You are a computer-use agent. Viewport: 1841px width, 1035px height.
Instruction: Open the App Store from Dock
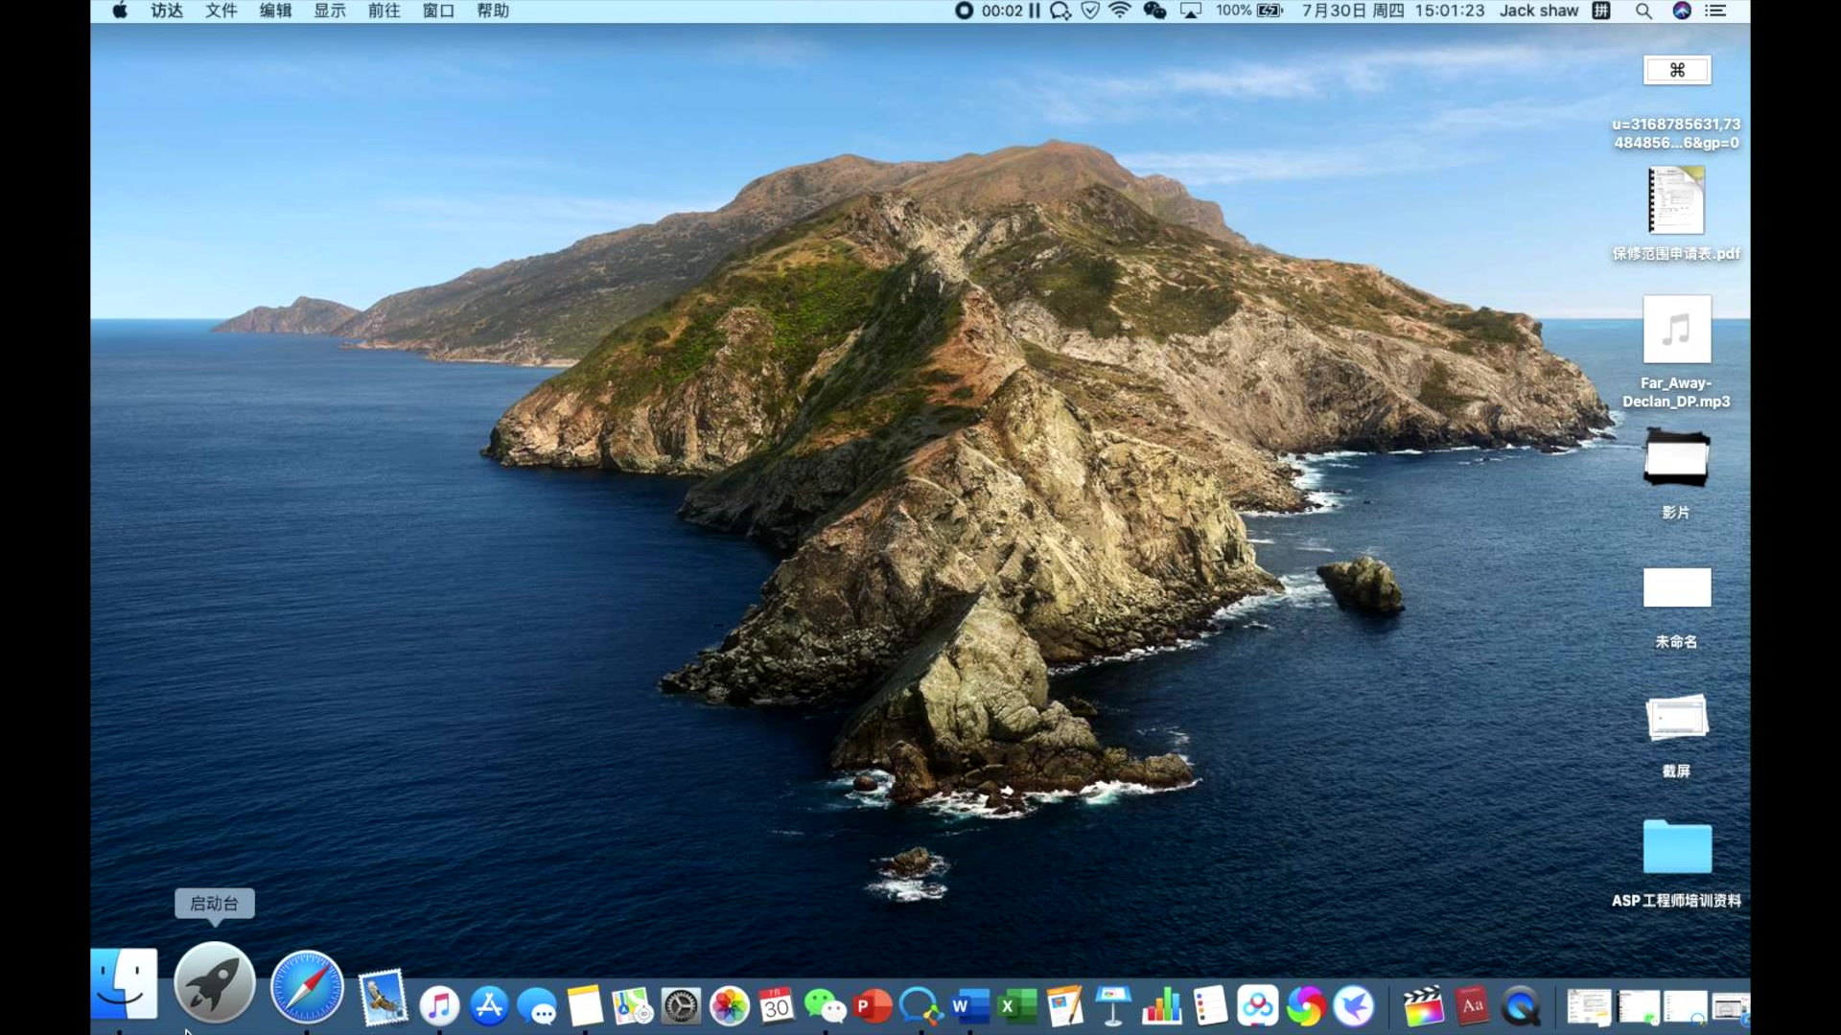coord(489,1006)
